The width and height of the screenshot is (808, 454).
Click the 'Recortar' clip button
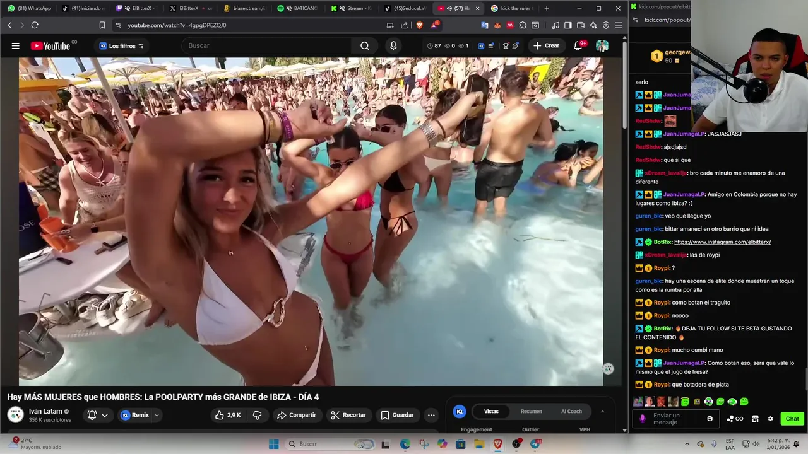click(348, 415)
